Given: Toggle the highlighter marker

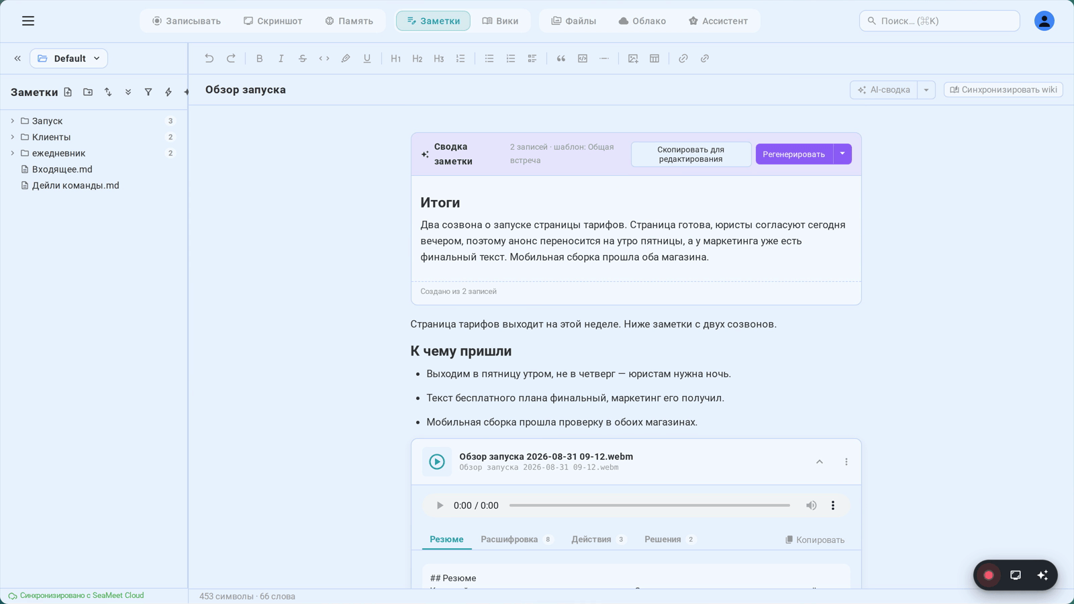Looking at the screenshot, I should click(346, 58).
